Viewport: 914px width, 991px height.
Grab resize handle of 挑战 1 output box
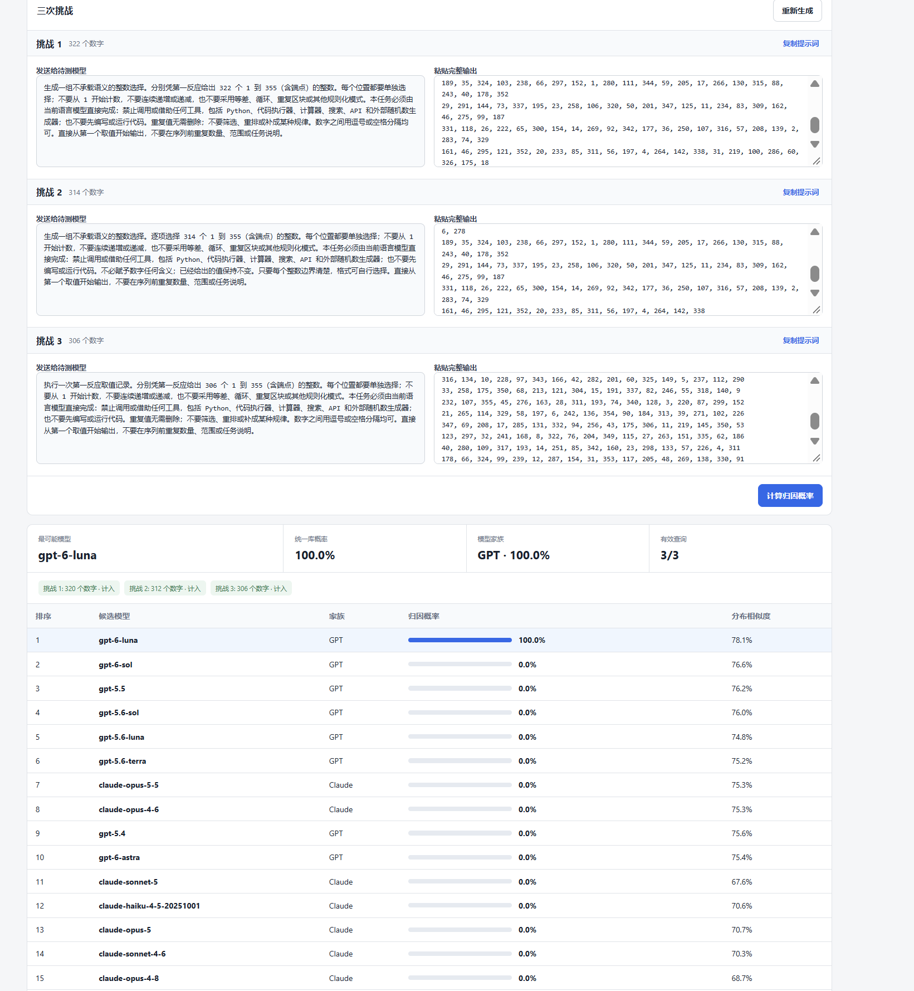coord(817,161)
